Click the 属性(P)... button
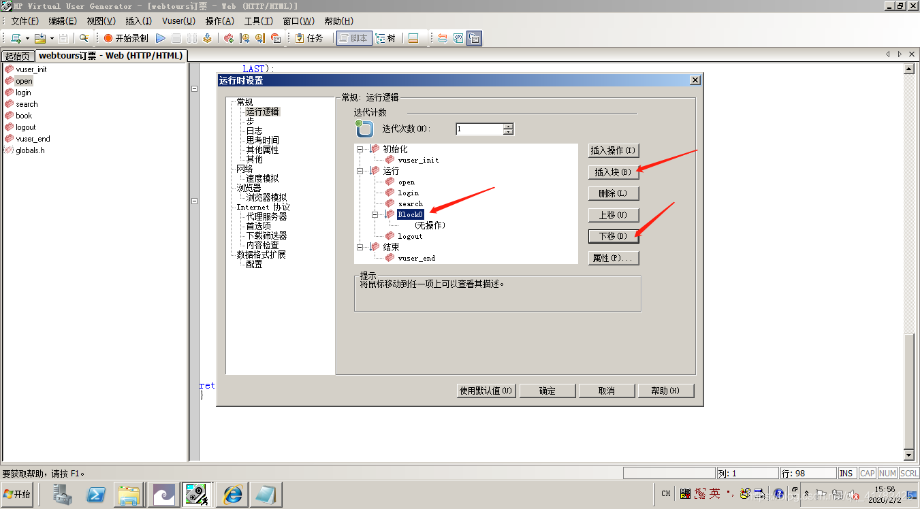 tap(614, 258)
